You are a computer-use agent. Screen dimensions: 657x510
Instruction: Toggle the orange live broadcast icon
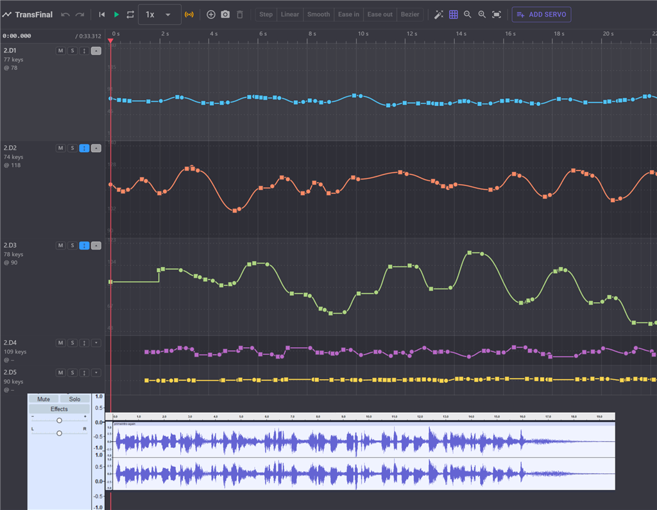[x=189, y=15]
